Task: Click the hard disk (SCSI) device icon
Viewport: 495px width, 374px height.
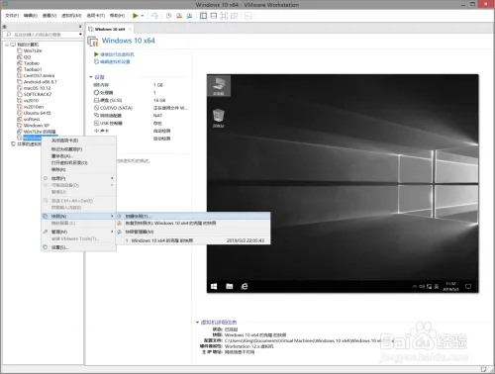Action: click(x=96, y=100)
